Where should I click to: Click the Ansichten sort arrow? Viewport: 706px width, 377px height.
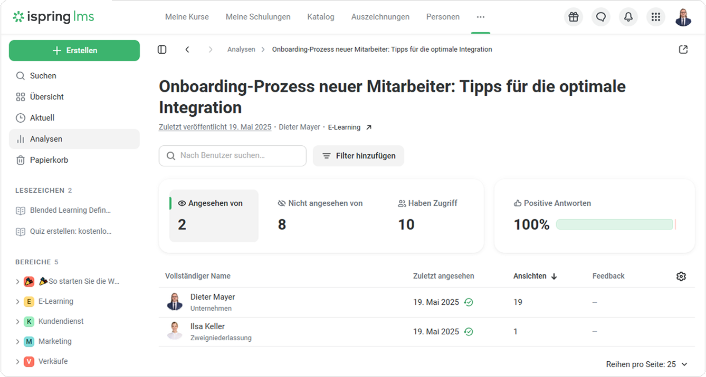[x=554, y=276]
